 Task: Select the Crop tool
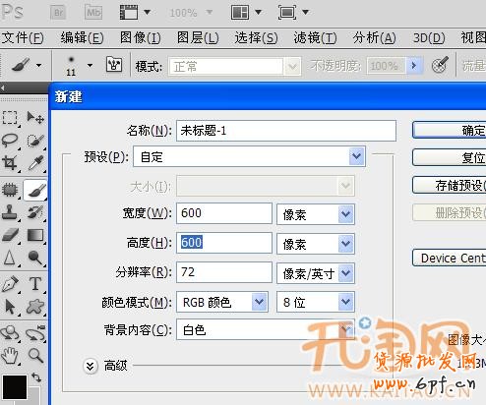click(9, 163)
